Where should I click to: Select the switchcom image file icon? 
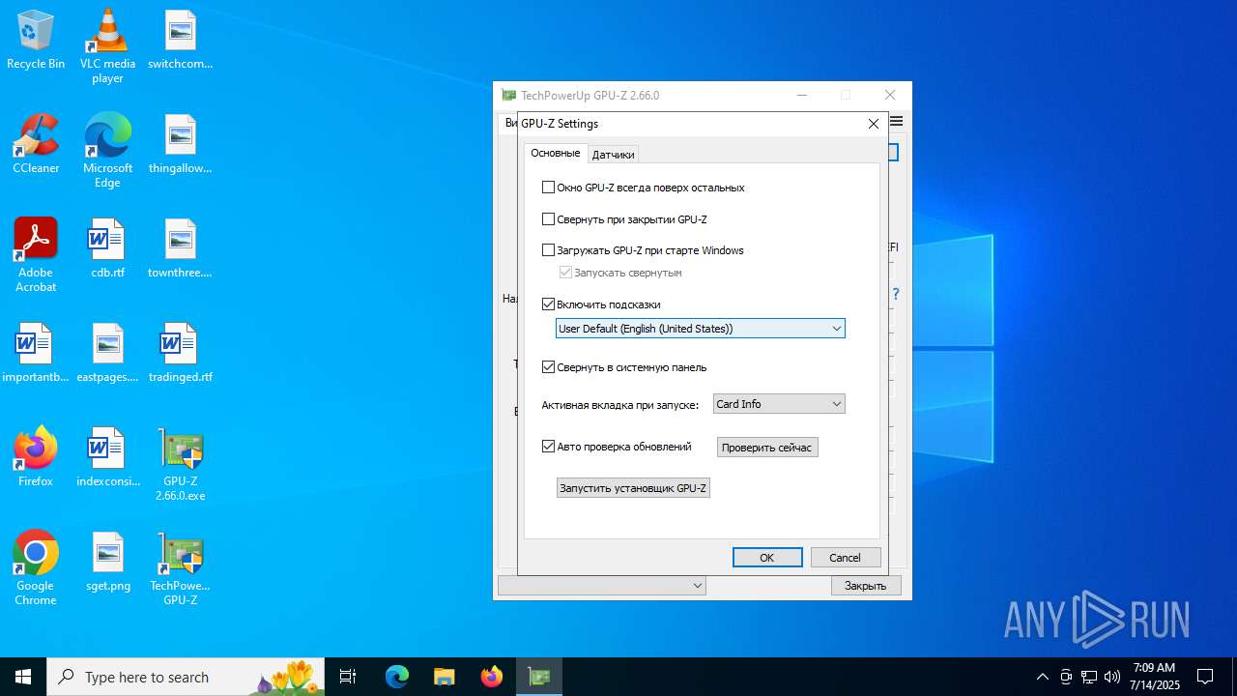coord(180,41)
